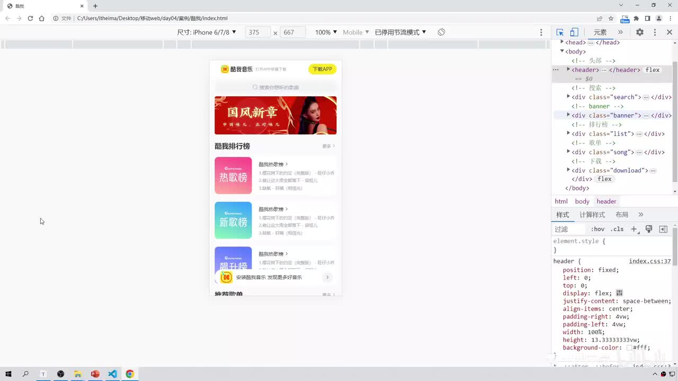Add a new style rule plus icon
Image resolution: width=678 pixels, height=381 pixels.
[x=634, y=229]
